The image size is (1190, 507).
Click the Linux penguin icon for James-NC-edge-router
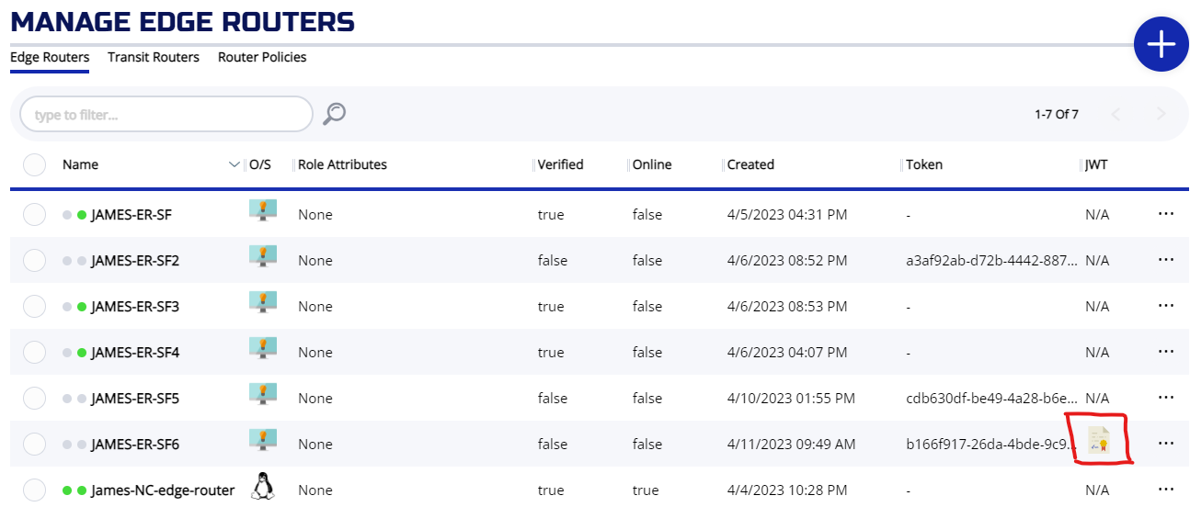pos(263,486)
